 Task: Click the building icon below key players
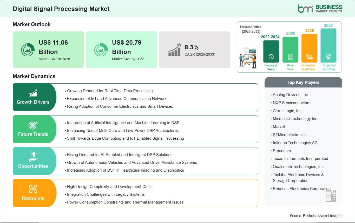[x=331, y=195]
